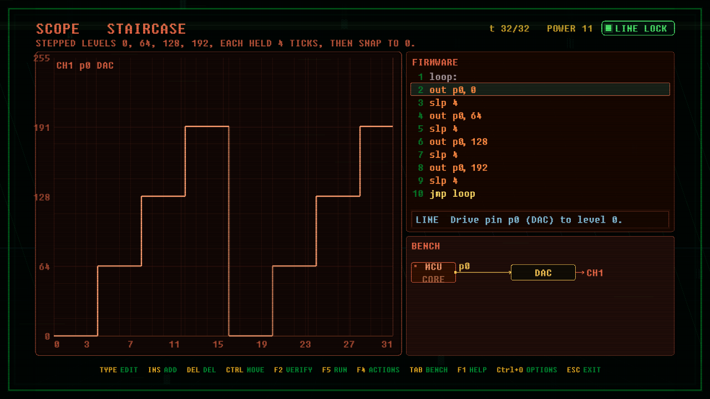The width and height of the screenshot is (710, 399).
Task: Select firmware line 'loop:'
Action: [540, 77]
